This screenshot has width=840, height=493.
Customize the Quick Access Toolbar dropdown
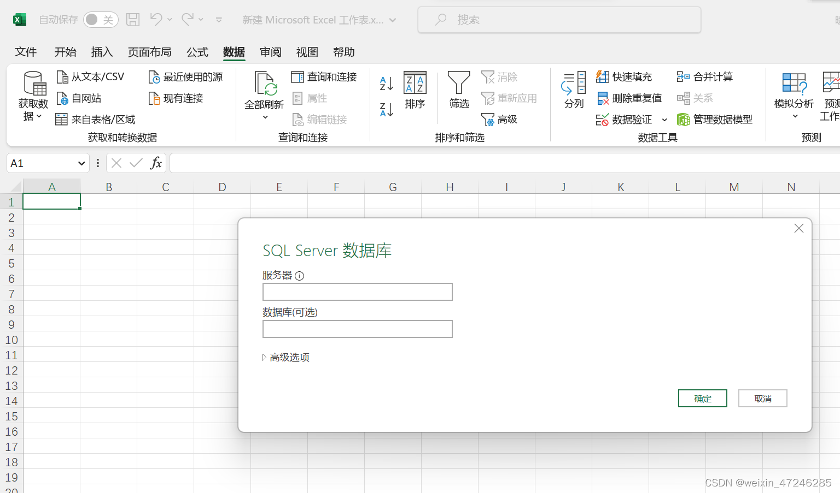click(x=219, y=20)
